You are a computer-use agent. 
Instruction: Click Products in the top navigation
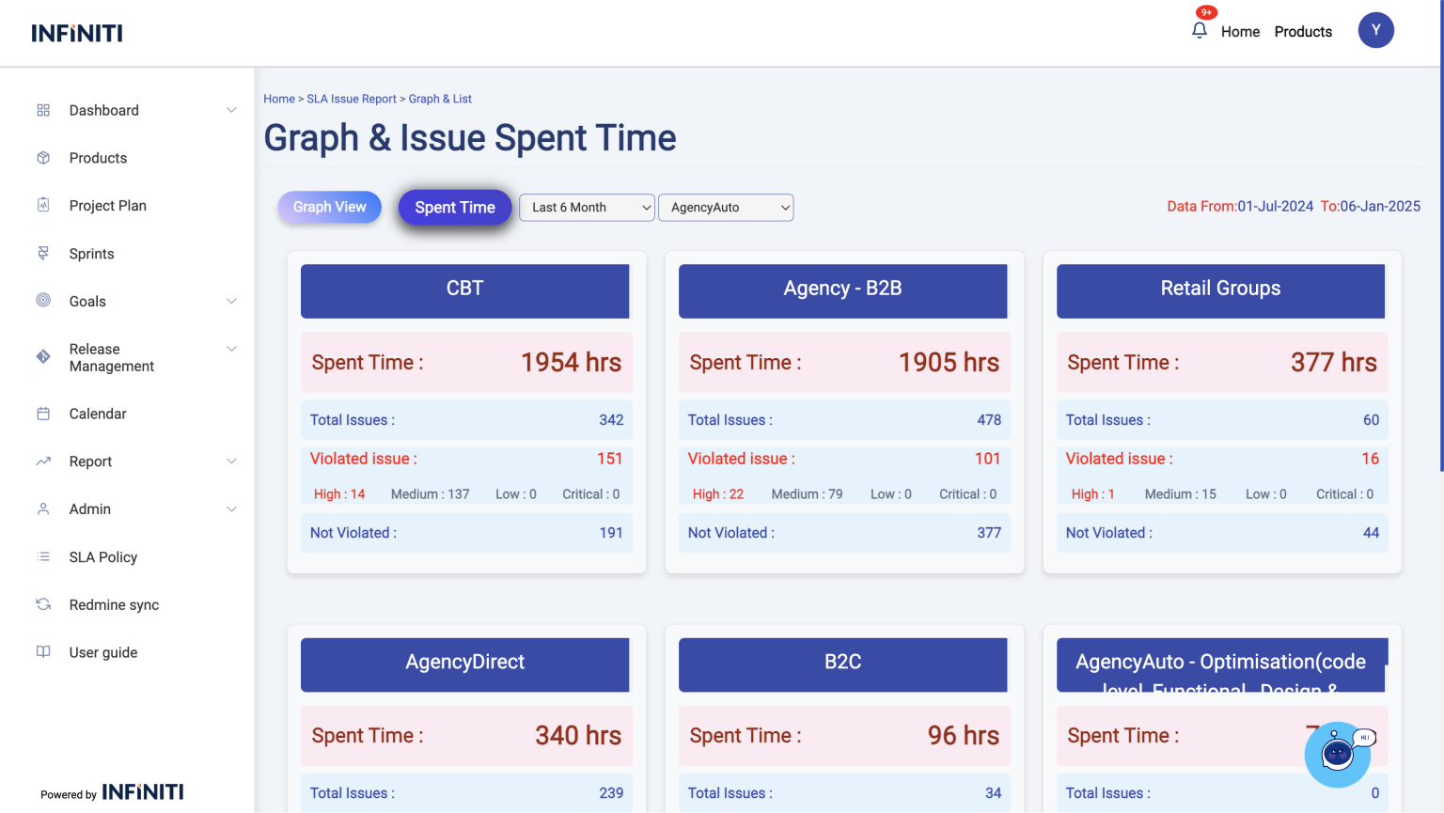click(x=1303, y=32)
